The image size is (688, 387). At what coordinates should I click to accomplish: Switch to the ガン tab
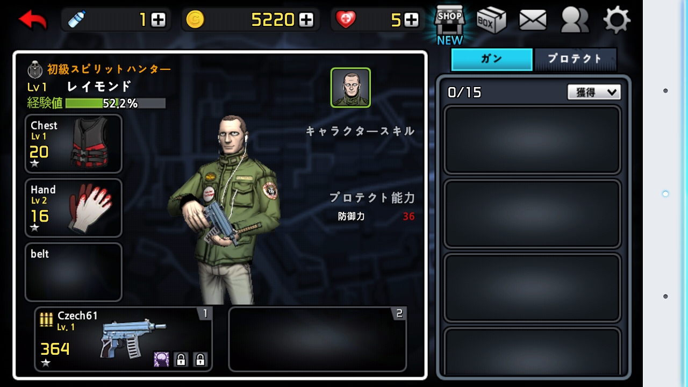[x=491, y=59]
